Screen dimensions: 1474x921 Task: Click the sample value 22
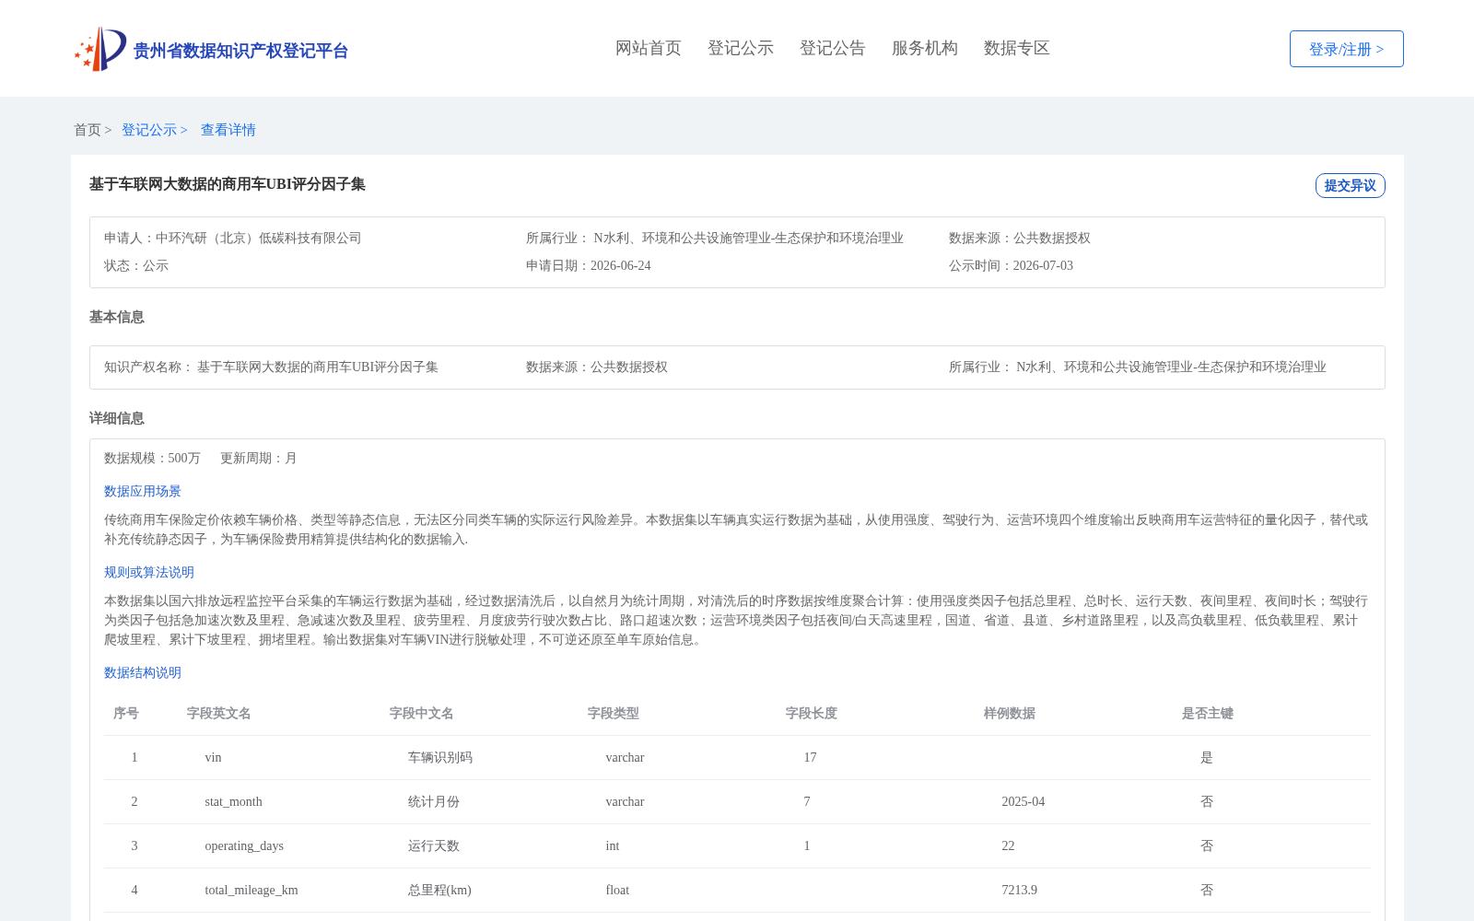(x=1008, y=845)
